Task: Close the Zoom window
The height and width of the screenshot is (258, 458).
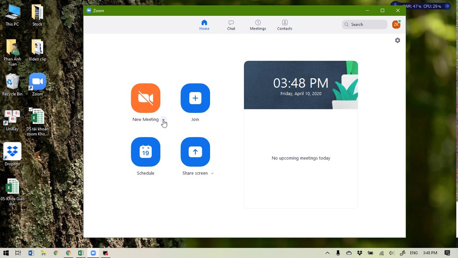Action: pyautogui.click(x=398, y=10)
